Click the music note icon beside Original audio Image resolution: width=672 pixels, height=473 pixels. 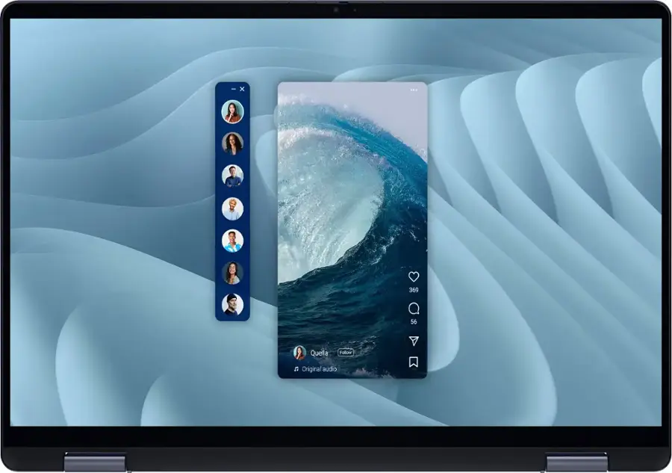(x=296, y=369)
